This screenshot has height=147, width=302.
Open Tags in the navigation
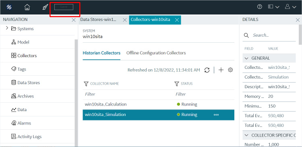[x=19, y=69]
